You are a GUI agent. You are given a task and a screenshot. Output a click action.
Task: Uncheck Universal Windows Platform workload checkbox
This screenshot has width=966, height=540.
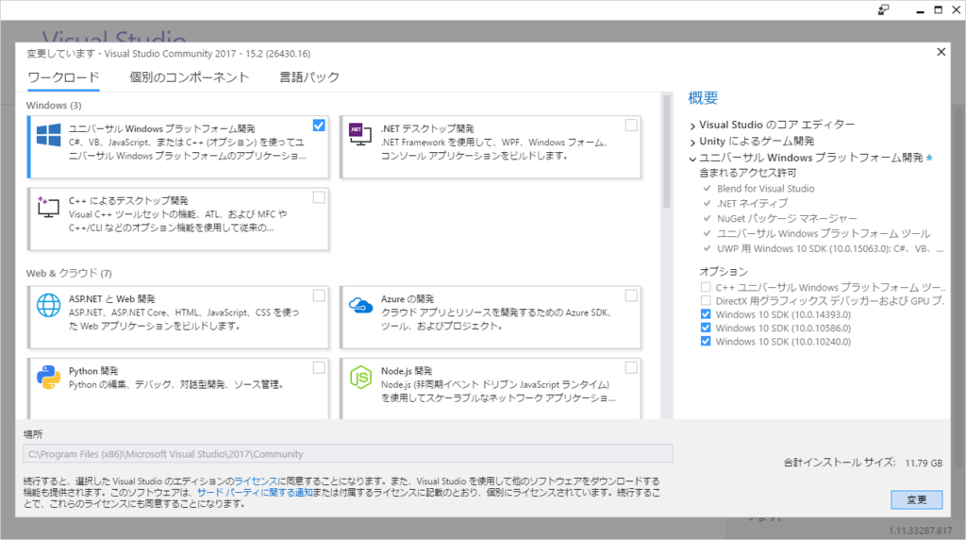tap(319, 126)
